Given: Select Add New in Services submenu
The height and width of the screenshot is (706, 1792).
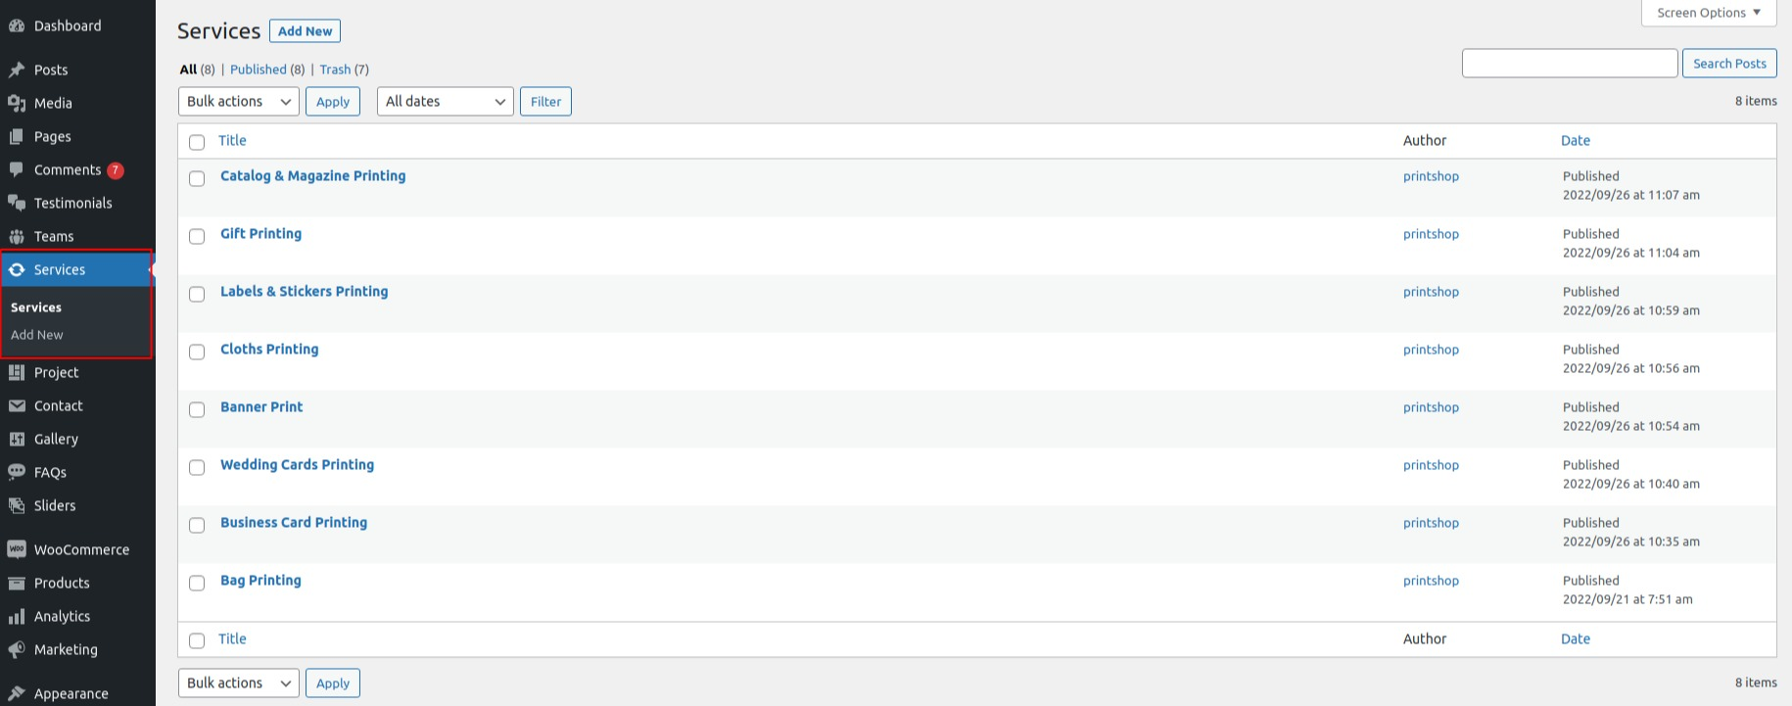Looking at the screenshot, I should click(37, 335).
